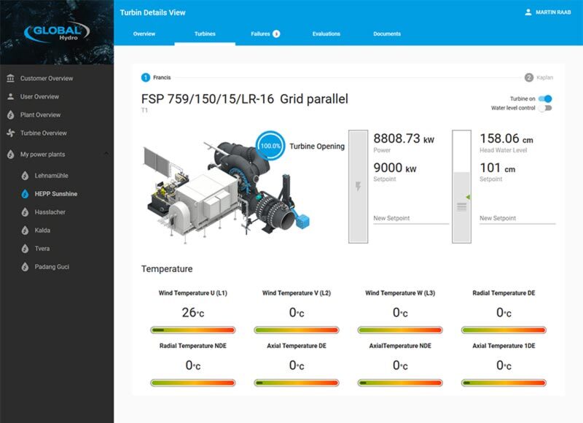Click the droplet icon next to Lehnamühle
Image resolution: width=583 pixels, height=423 pixels.
pyautogui.click(x=25, y=176)
